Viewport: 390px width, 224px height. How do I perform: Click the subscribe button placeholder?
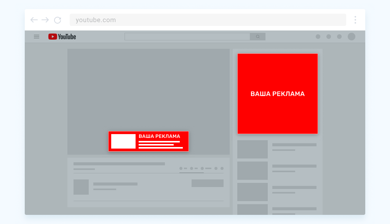(208, 183)
